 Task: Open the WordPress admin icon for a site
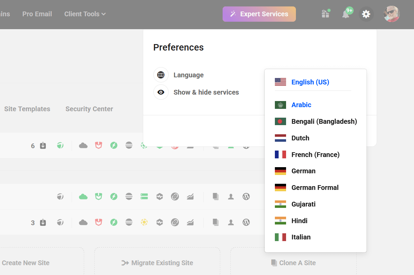point(246,196)
